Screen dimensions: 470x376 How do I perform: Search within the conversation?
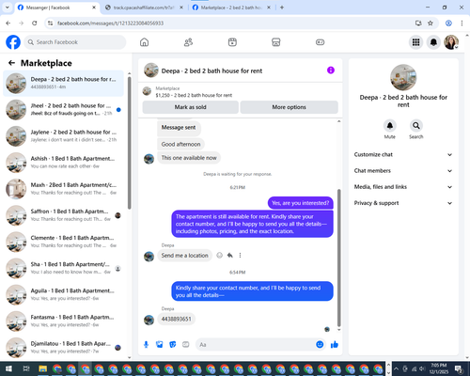pos(416,126)
